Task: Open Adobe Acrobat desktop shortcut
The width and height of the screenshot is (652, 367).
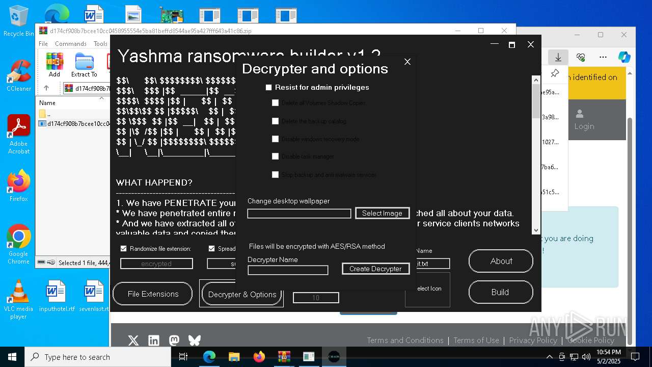Action: (x=18, y=135)
